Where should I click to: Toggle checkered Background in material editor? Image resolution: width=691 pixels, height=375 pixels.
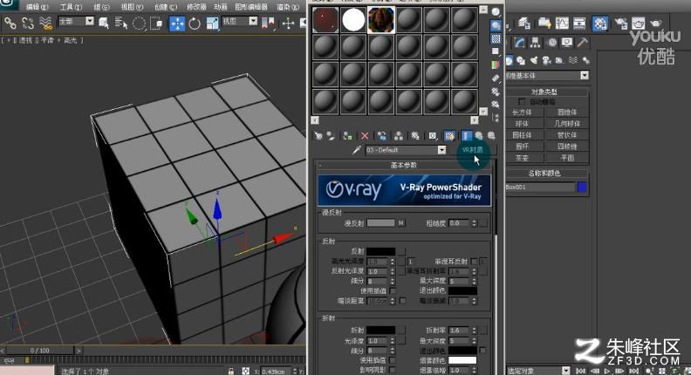pos(496,38)
